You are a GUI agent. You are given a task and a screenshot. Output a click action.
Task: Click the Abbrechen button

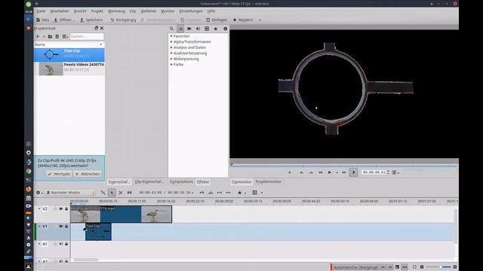pos(88,174)
